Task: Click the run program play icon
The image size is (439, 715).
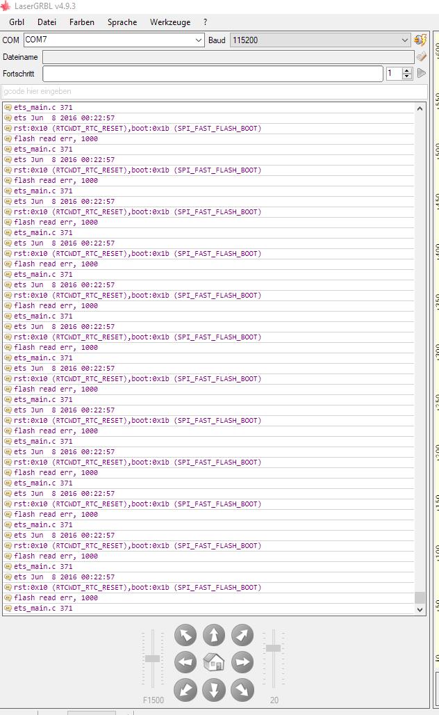Action: click(422, 73)
